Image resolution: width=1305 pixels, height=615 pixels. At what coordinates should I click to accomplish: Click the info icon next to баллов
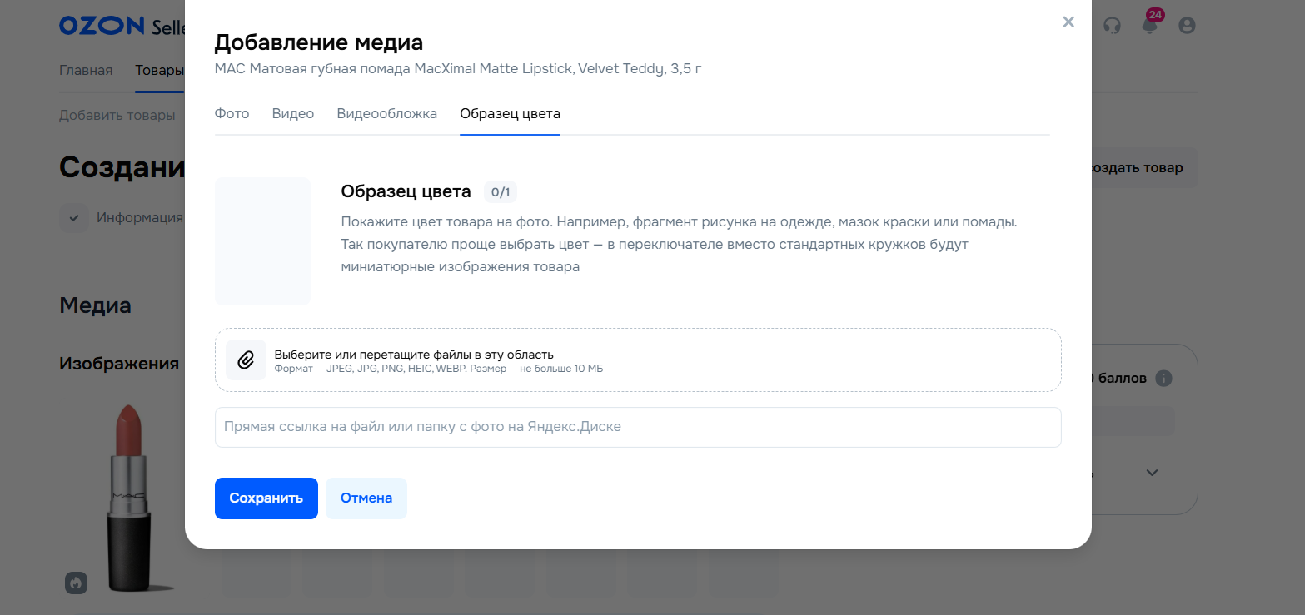coord(1164,378)
